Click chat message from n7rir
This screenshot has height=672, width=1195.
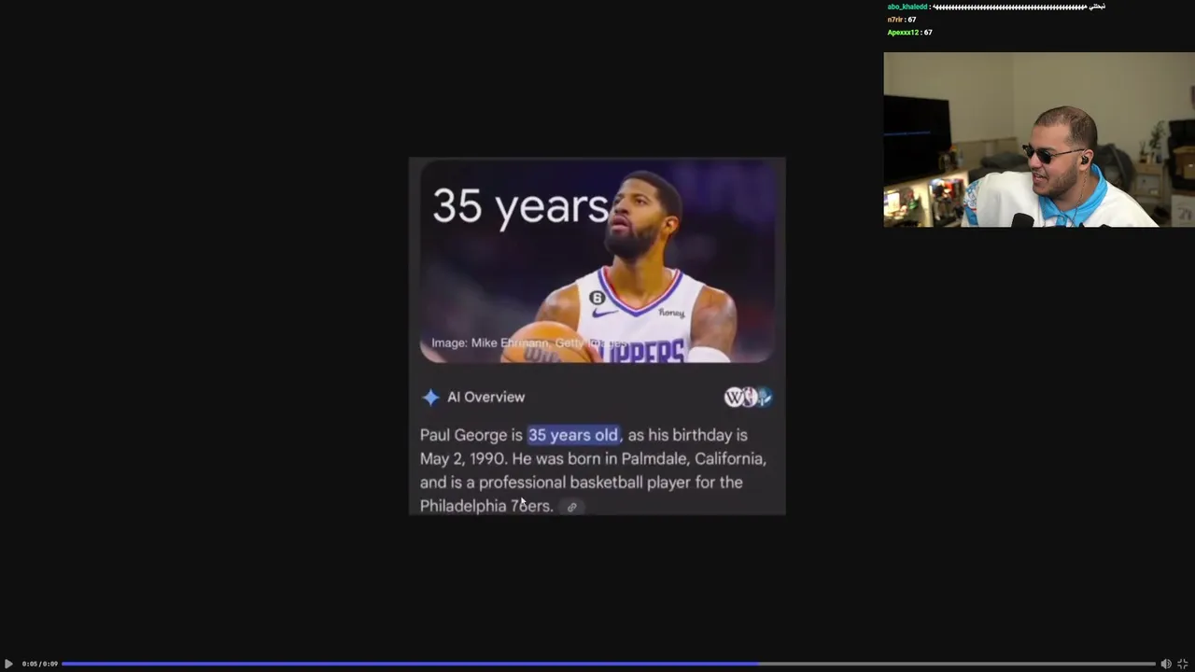[902, 20]
